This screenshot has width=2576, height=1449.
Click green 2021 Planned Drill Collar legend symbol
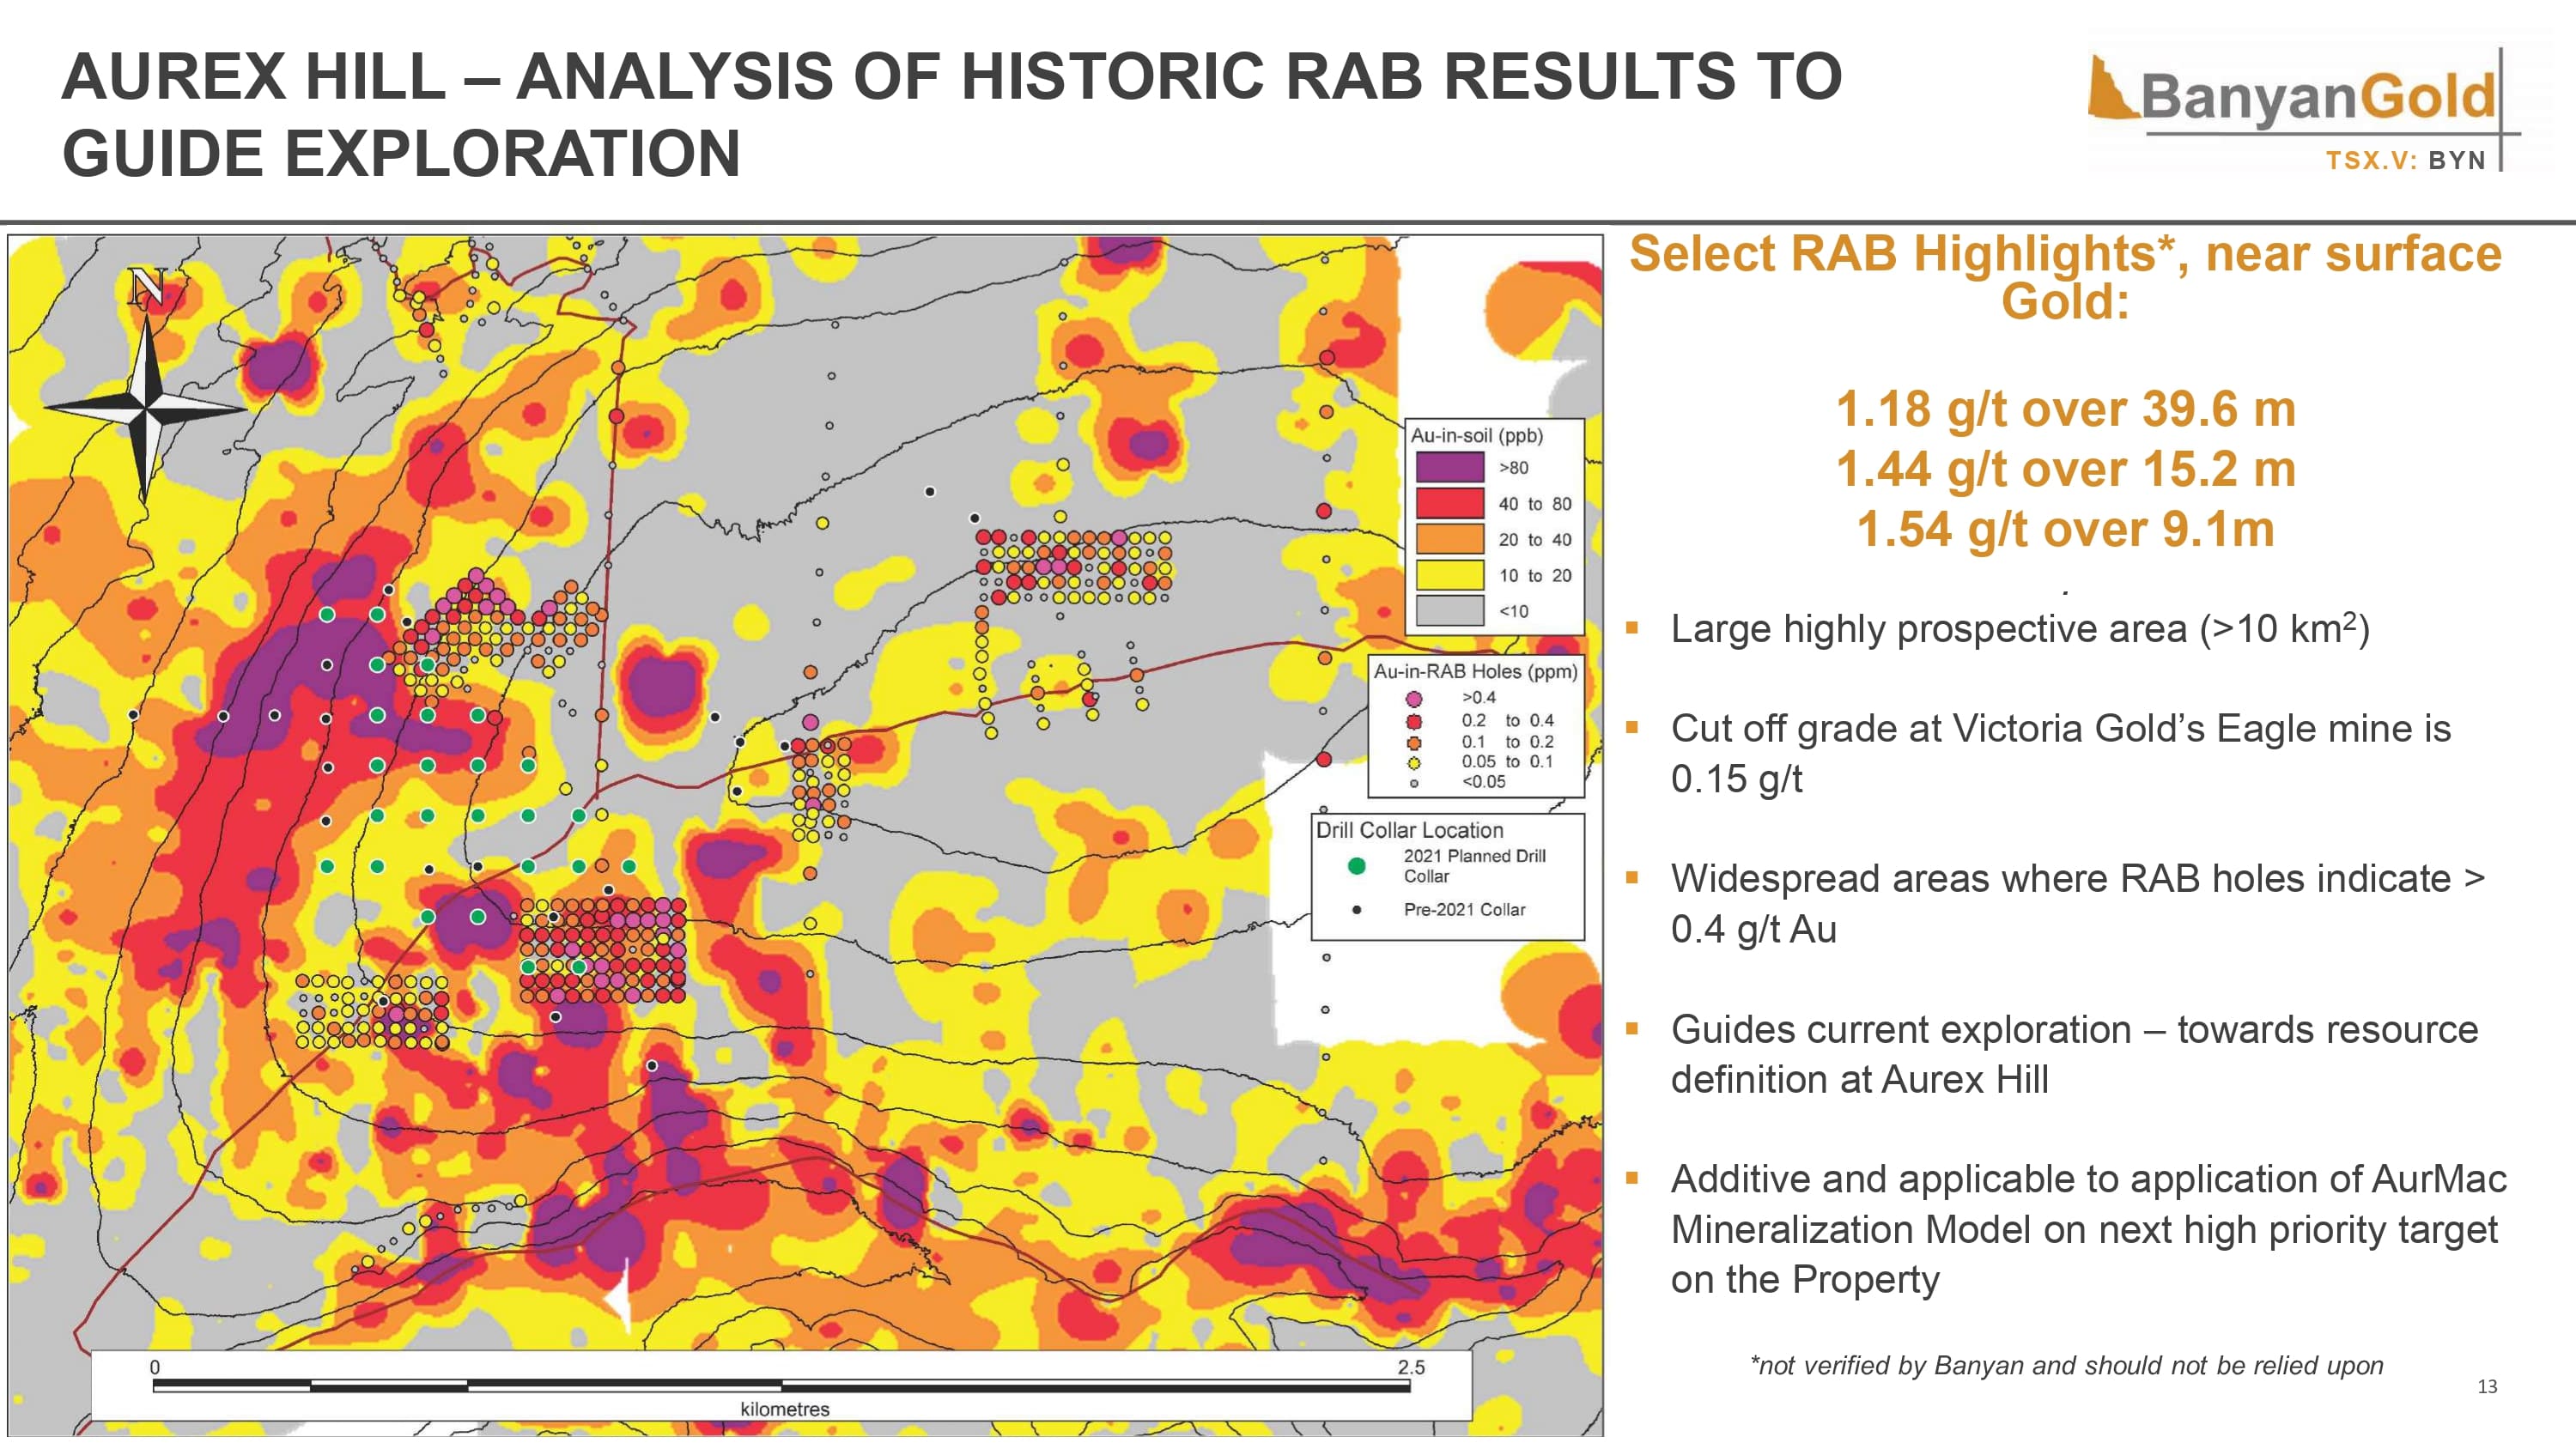point(1357,866)
